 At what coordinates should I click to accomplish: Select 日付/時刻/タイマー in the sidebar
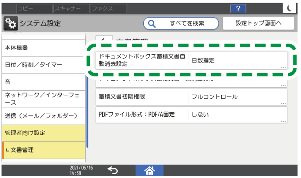43,65
